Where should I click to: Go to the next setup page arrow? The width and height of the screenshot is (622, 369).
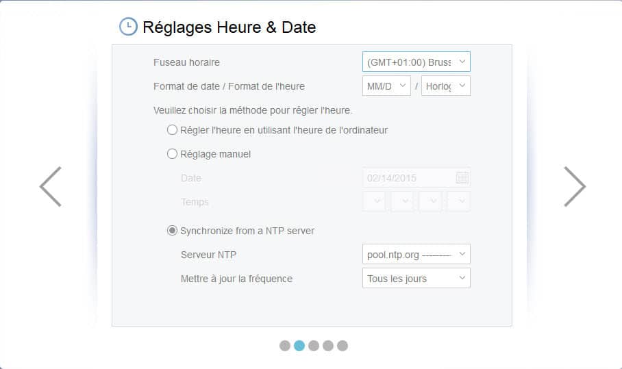coord(575,187)
